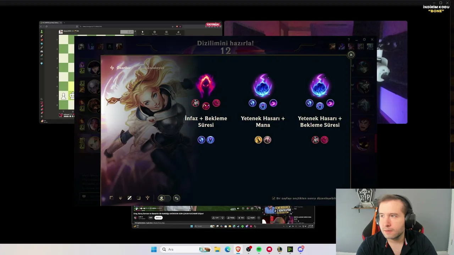Select the Yetenek Hasarı + Mana rune page
454x255 pixels.
(263, 121)
